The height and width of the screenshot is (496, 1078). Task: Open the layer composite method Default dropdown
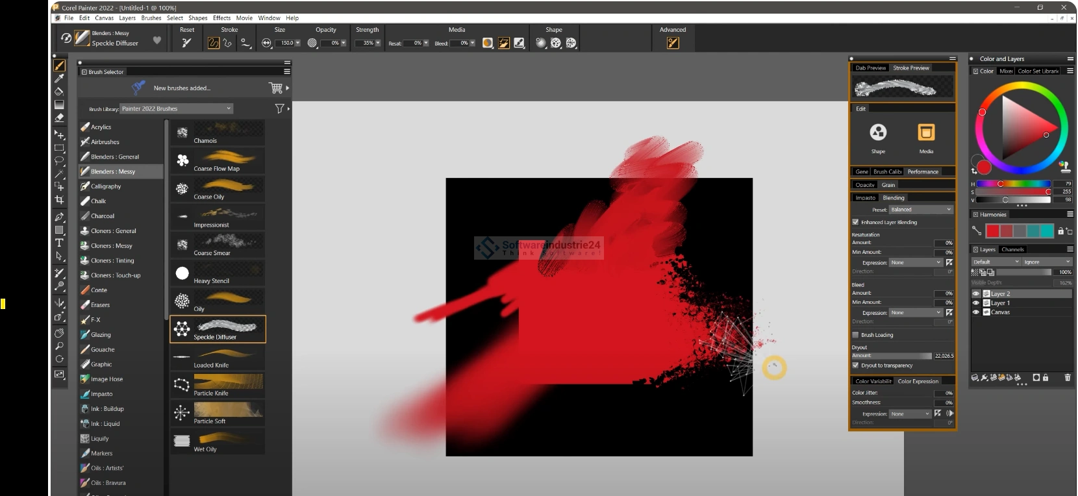tap(995, 262)
